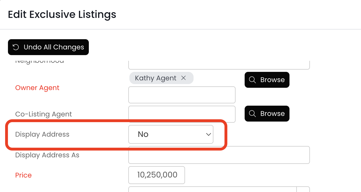Click the Price field showing 10,250,000

(157, 175)
